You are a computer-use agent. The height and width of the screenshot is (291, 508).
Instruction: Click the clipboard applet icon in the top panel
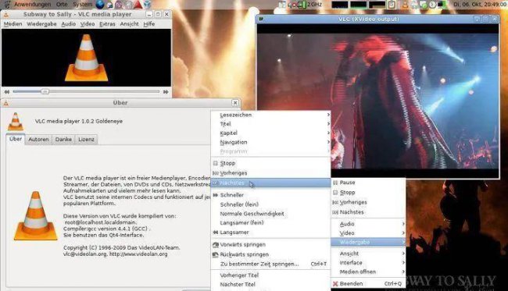coord(392,5)
